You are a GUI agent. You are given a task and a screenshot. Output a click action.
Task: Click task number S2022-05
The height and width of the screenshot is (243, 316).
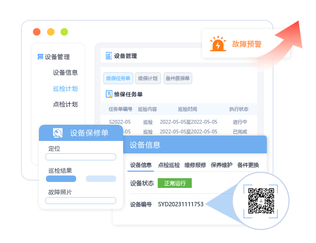pyautogui.click(x=120, y=122)
